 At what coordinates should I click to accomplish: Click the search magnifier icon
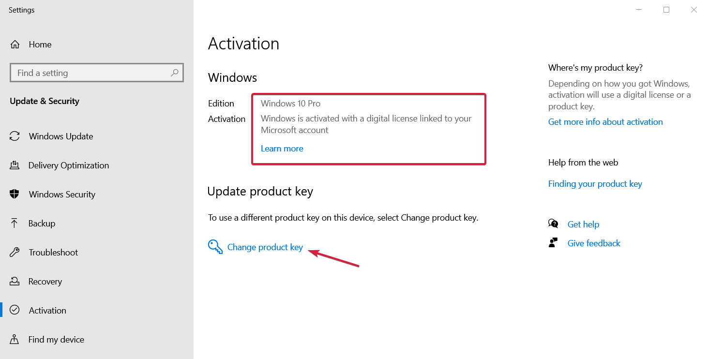[175, 73]
